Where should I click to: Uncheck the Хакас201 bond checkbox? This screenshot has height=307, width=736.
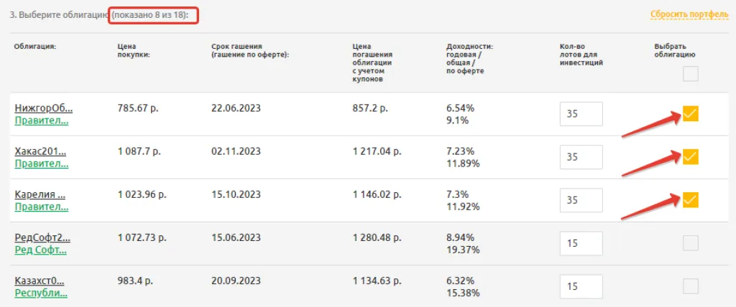690,156
